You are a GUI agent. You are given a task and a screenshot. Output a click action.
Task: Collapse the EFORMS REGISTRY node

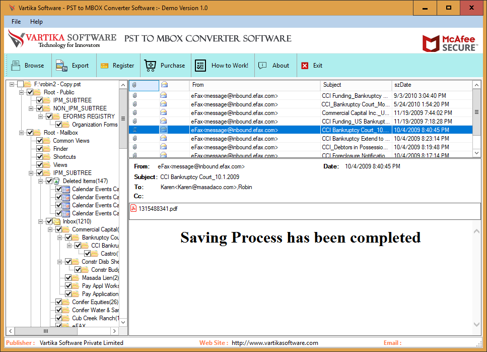(x=41, y=116)
